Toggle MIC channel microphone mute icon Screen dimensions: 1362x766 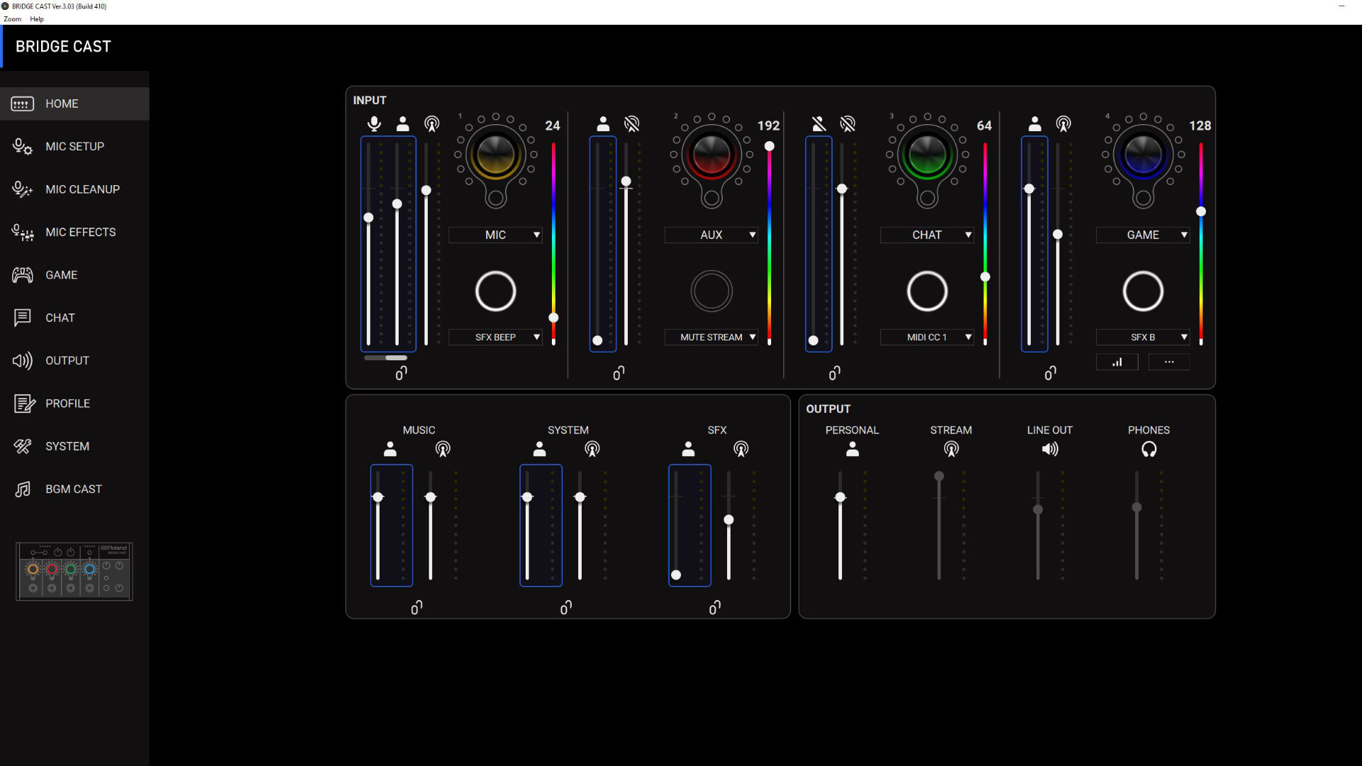pyautogui.click(x=374, y=124)
